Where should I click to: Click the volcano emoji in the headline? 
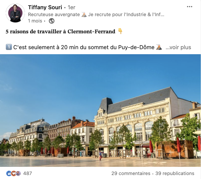tap(84, 15)
